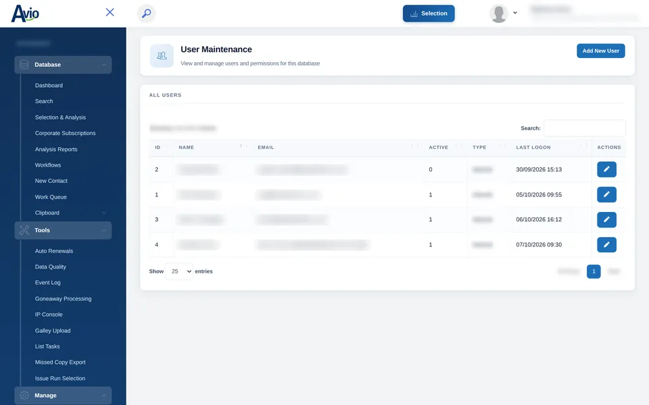
Task: Open Issue Run Selection
Action: 60,378
